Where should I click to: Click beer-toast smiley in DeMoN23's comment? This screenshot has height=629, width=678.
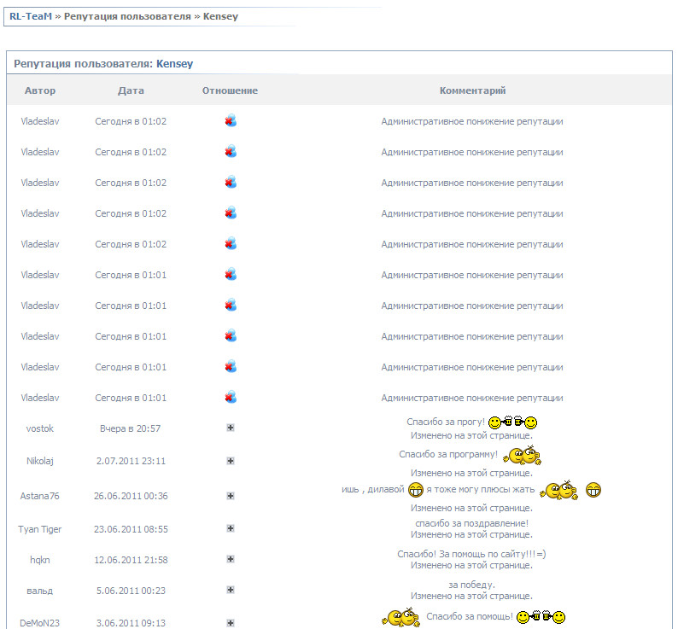[541, 617]
